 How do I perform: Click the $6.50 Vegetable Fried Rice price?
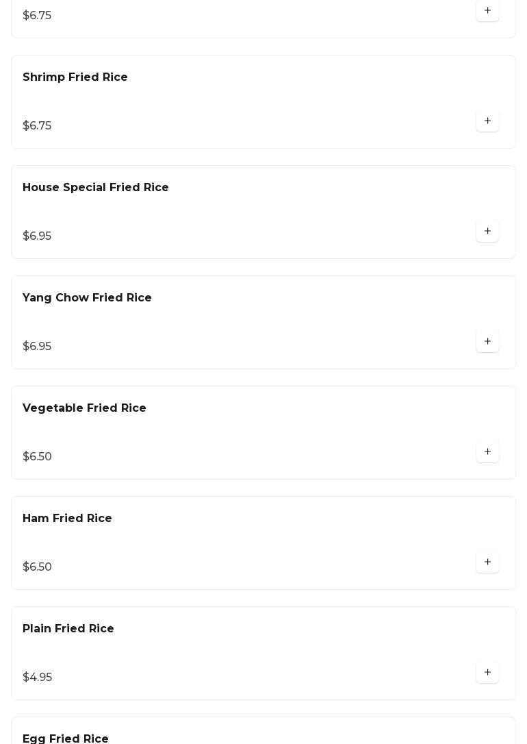point(37,457)
